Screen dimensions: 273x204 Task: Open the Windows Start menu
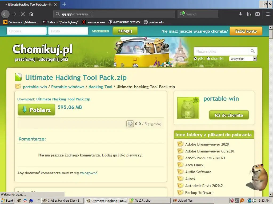7,201
